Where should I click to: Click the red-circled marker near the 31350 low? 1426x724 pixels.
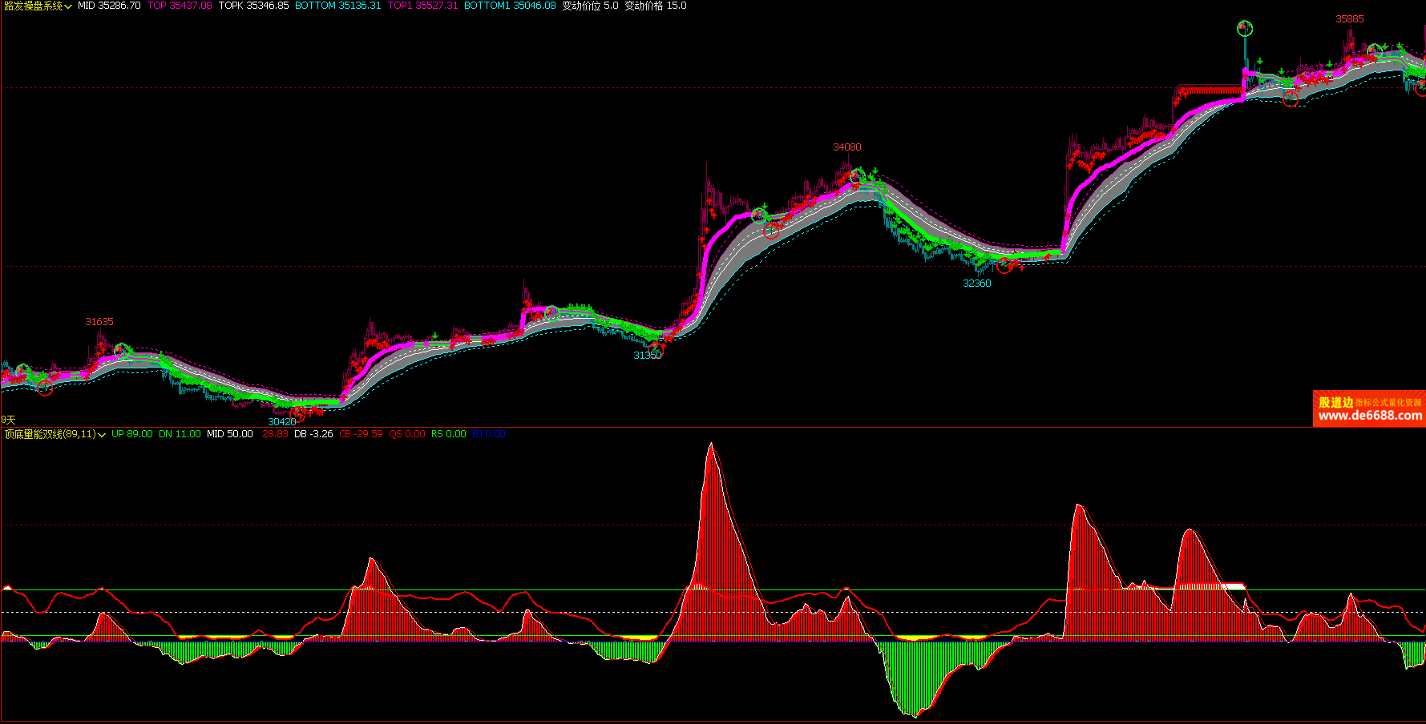pyautogui.click(x=657, y=348)
